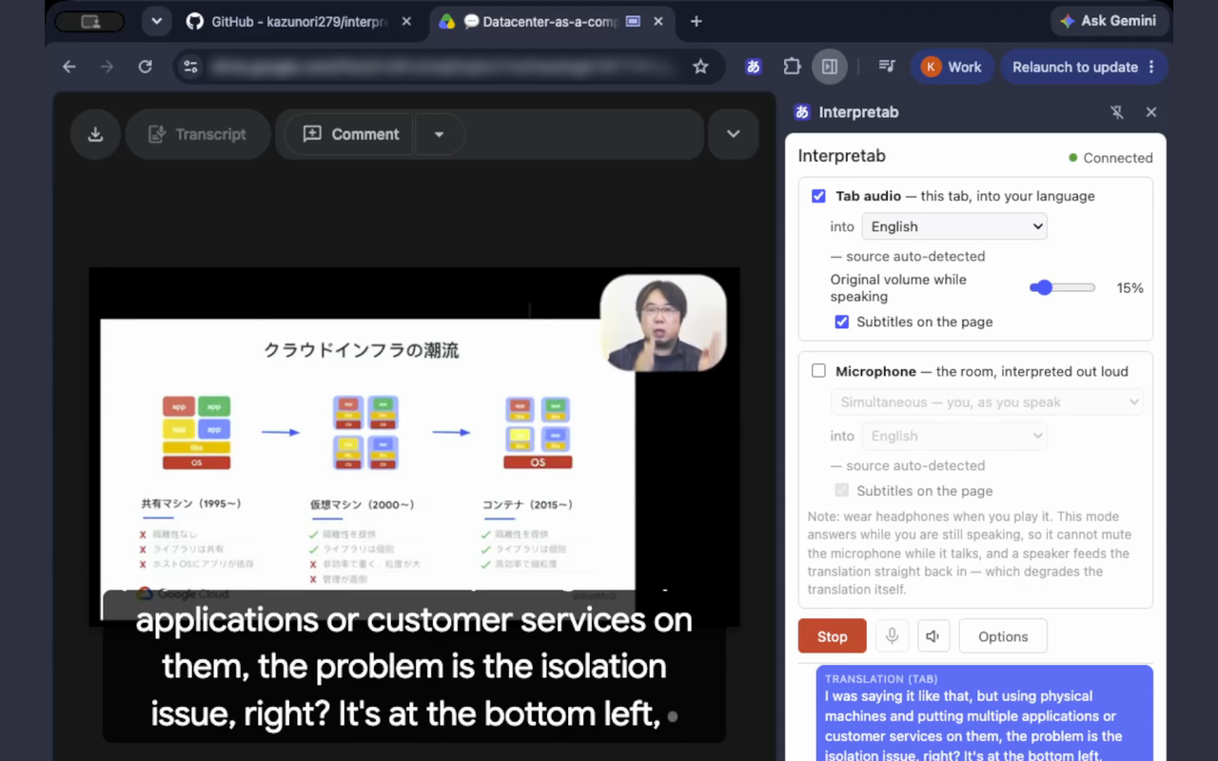The width and height of the screenshot is (1218, 761).
Task: Close the Interpretab side panel
Action: [1151, 112]
